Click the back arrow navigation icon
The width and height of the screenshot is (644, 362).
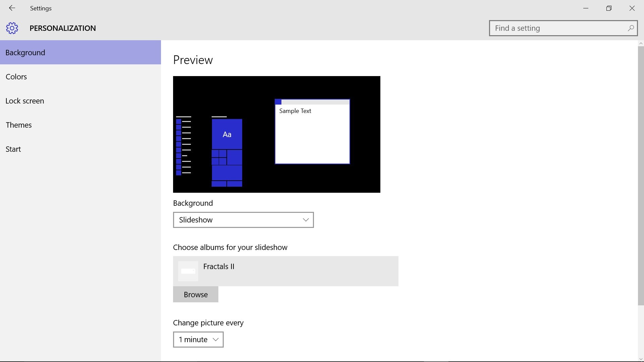coord(12,8)
